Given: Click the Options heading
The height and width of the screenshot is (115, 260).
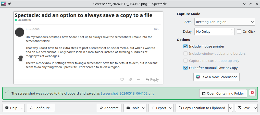Looking at the screenshot, I should [183, 40].
